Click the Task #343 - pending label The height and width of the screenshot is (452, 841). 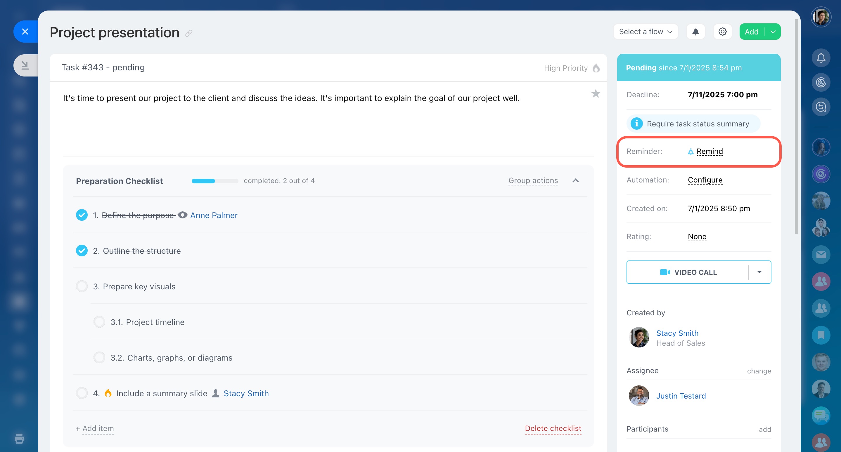pyautogui.click(x=103, y=67)
